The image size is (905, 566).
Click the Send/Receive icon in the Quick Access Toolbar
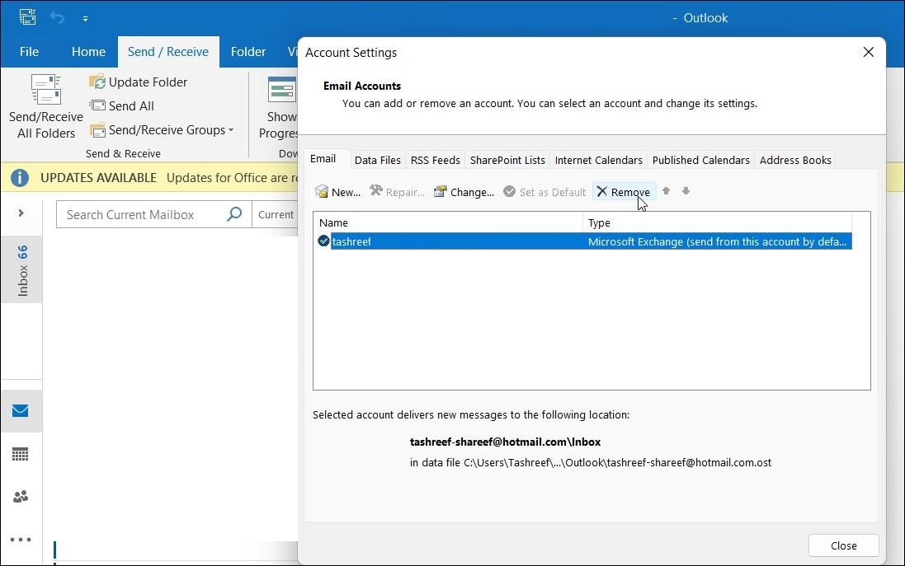pos(27,17)
